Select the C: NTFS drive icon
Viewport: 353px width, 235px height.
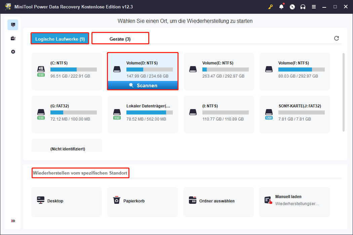point(41,71)
